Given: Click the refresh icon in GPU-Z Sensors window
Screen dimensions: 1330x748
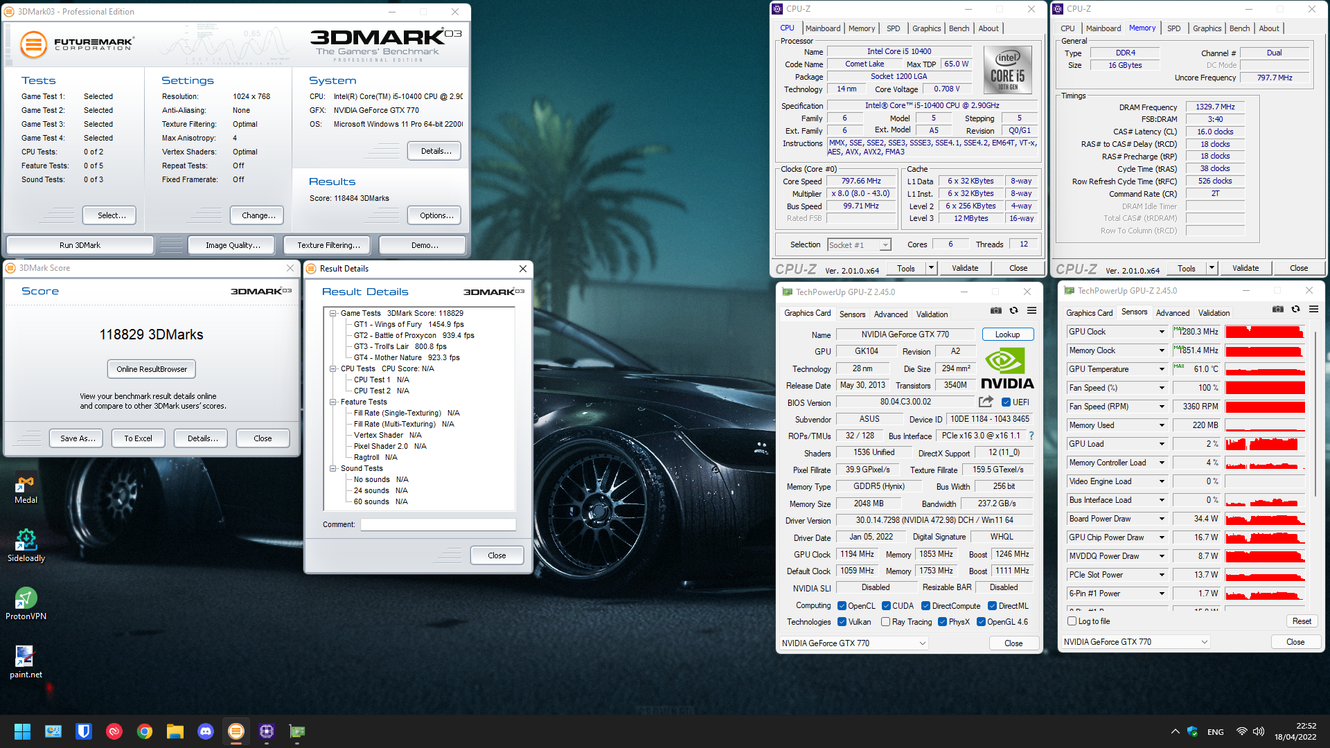Looking at the screenshot, I should [x=1295, y=310].
